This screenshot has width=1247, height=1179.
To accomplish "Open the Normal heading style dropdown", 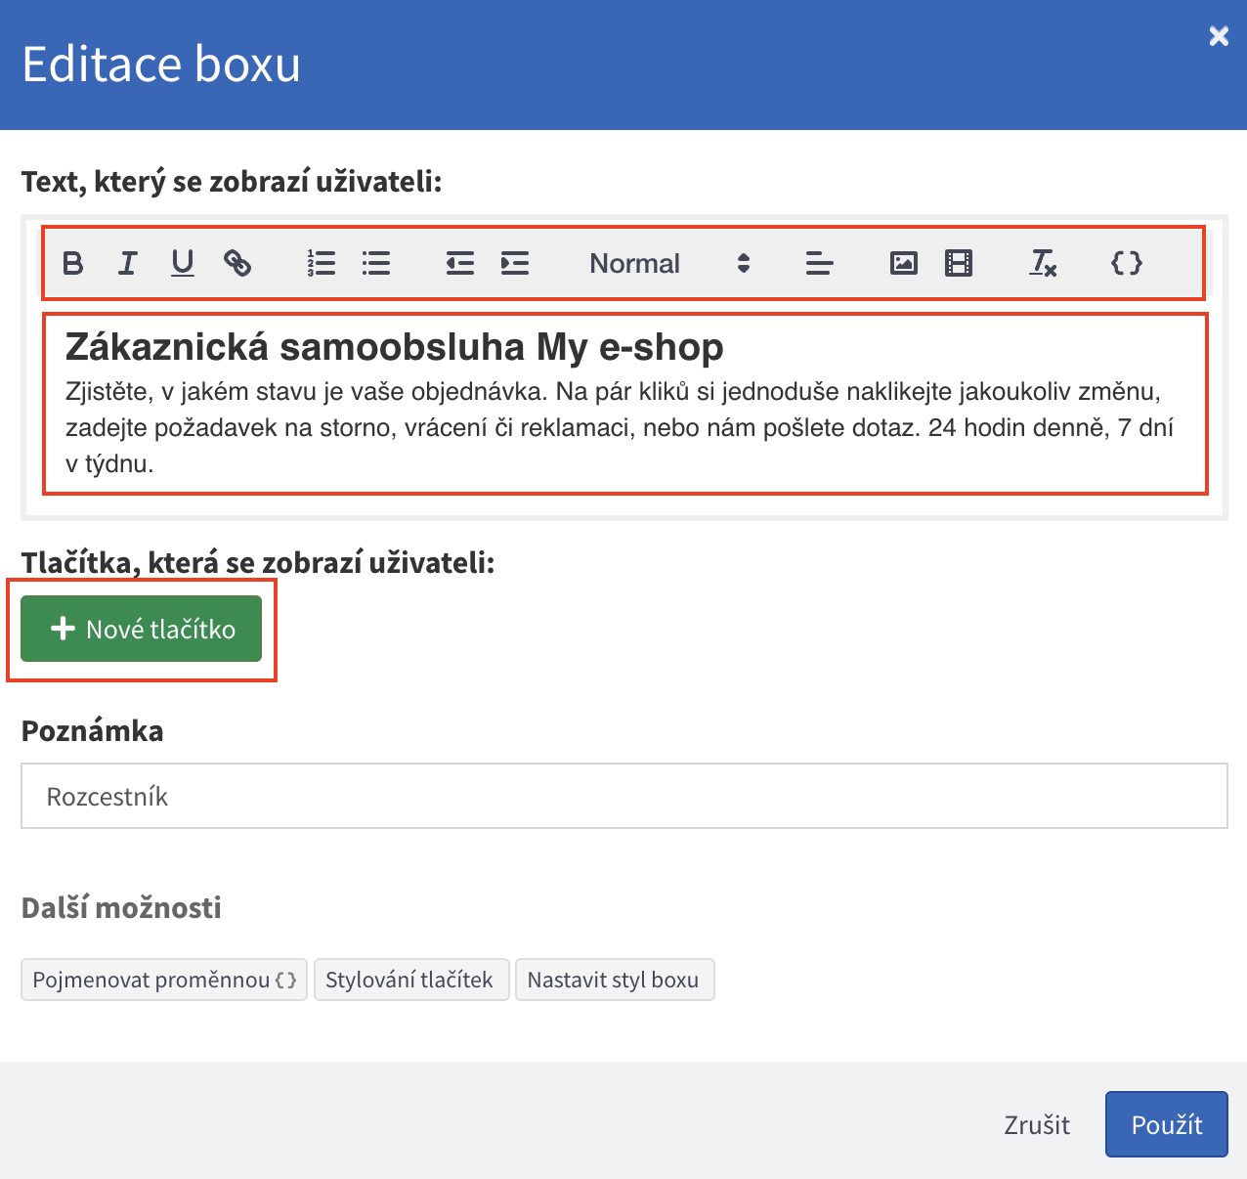I will click(x=669, y=263).
